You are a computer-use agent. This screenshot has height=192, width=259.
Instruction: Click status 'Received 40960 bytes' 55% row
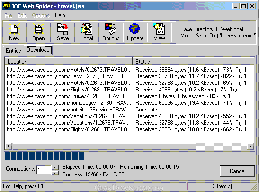(x=191, y=116)
